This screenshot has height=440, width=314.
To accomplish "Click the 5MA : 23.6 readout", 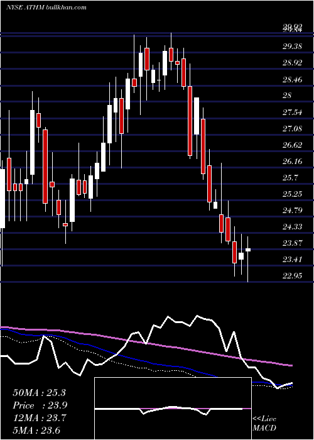I will tap(36, 431).
